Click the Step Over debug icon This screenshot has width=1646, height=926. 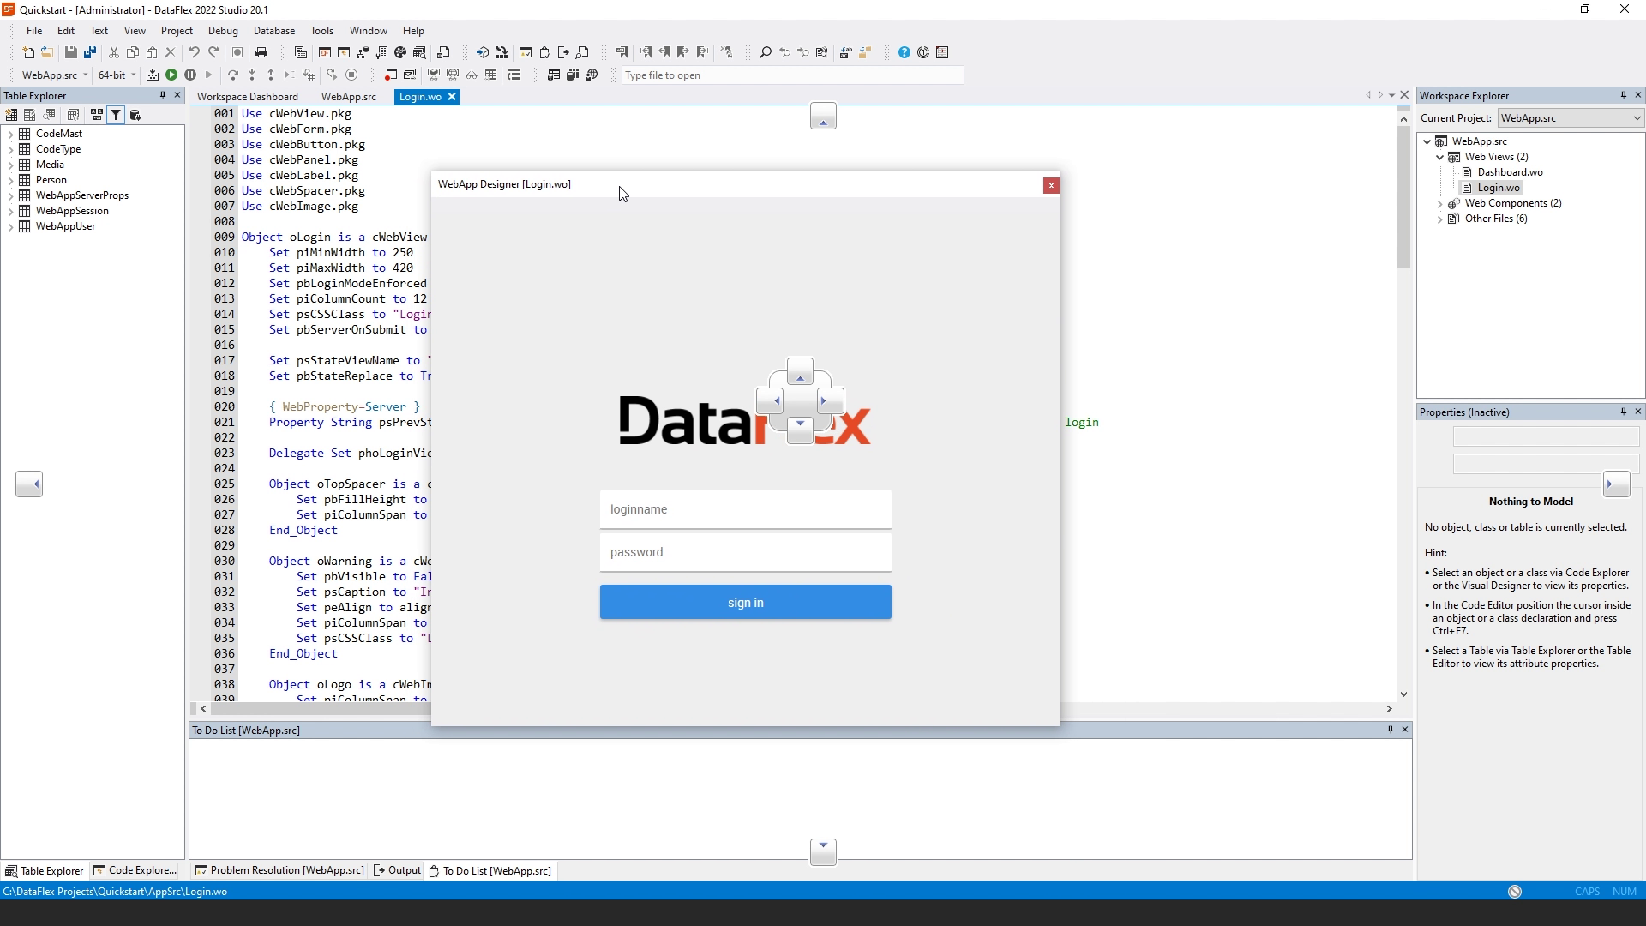233,75
